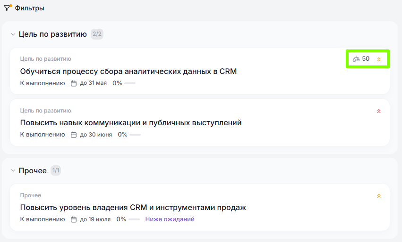Click calendar icon next to до 19 июля
The image size is (402, 242).
pos(74,219)
